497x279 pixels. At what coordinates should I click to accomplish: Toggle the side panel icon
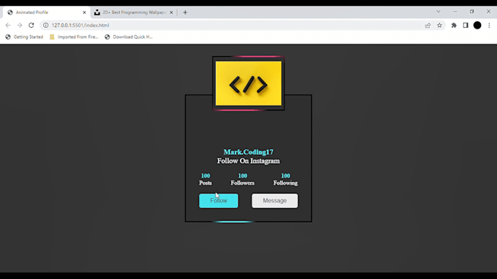[x=466, y=26]
